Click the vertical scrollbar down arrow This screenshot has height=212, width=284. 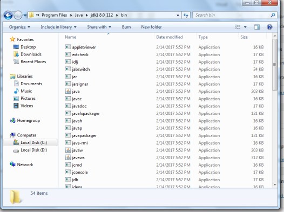click(x=275, y=185)
